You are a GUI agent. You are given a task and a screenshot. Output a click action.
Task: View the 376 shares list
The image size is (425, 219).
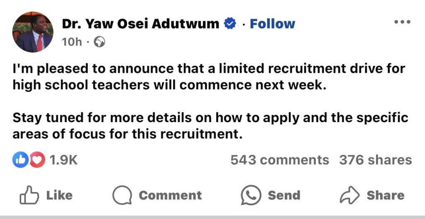coord(375,160)
